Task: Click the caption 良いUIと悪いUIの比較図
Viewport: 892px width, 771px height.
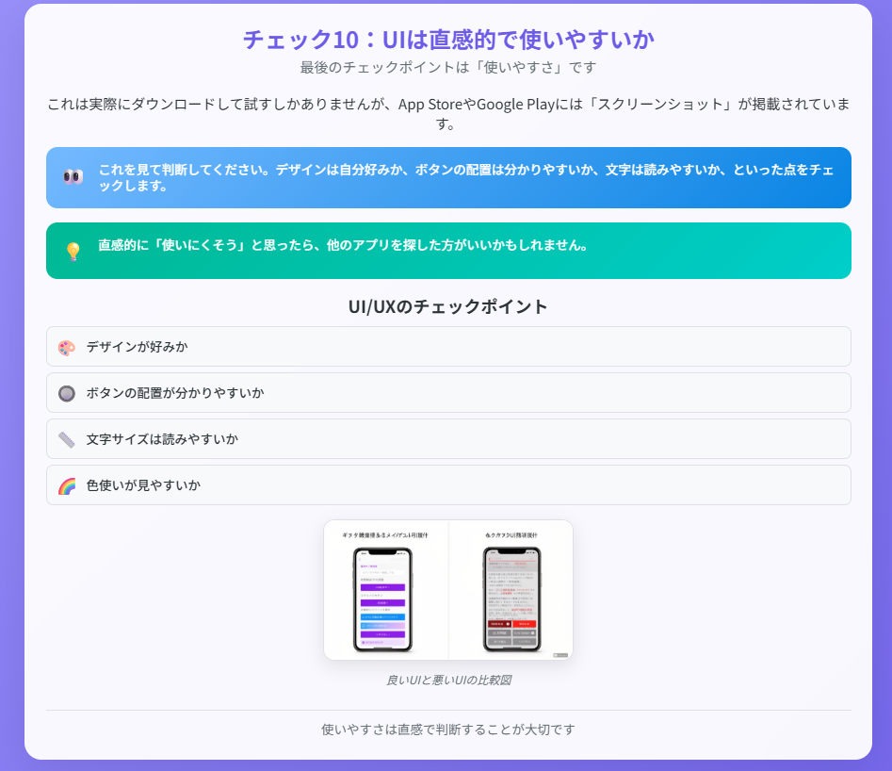Action: click(446, 677)
